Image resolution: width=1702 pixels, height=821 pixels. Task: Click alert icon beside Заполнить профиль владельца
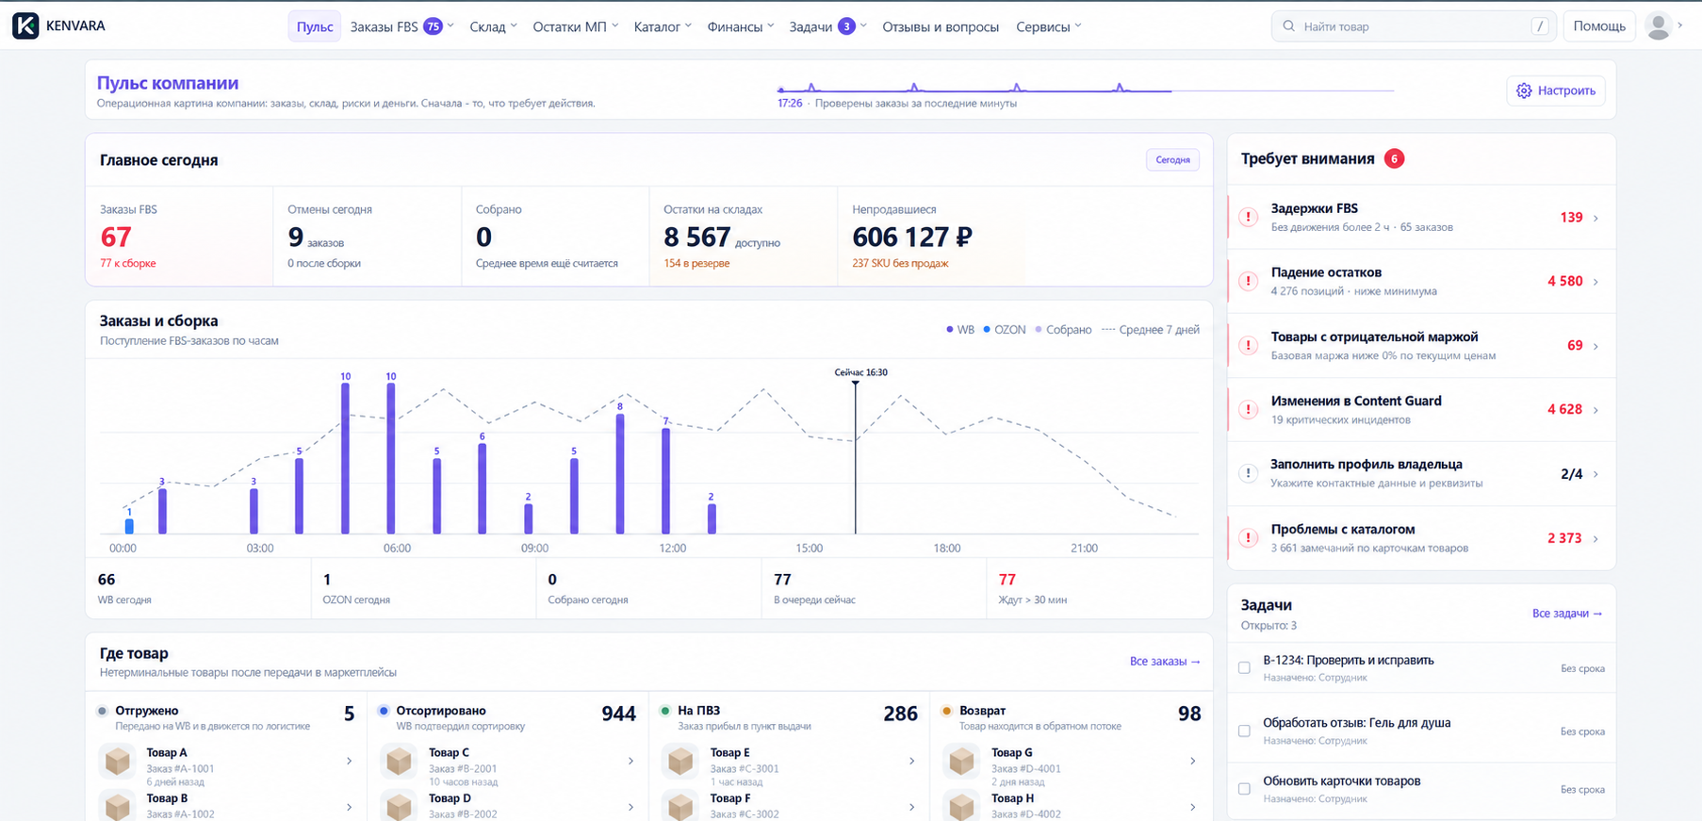[1248, 473]
